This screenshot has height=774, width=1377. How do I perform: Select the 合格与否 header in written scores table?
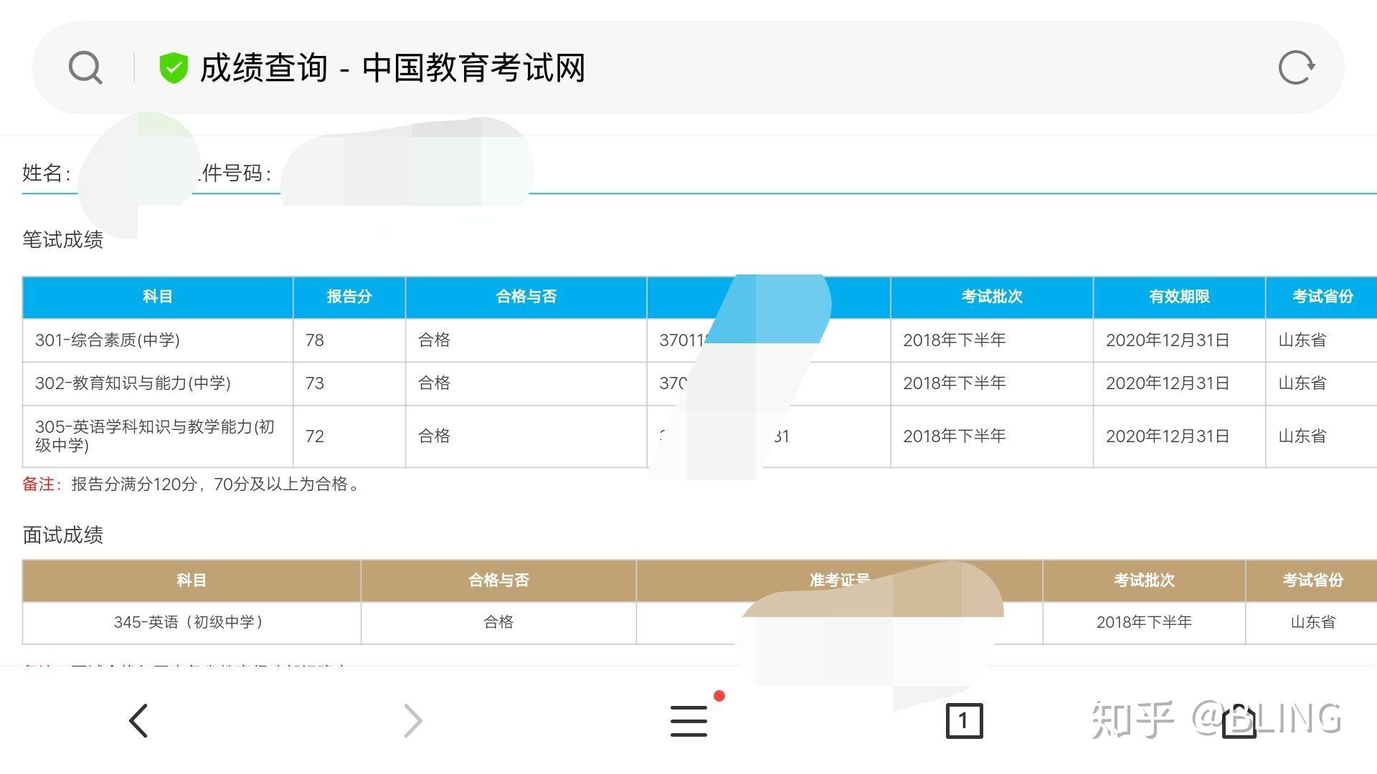point(526,297)
